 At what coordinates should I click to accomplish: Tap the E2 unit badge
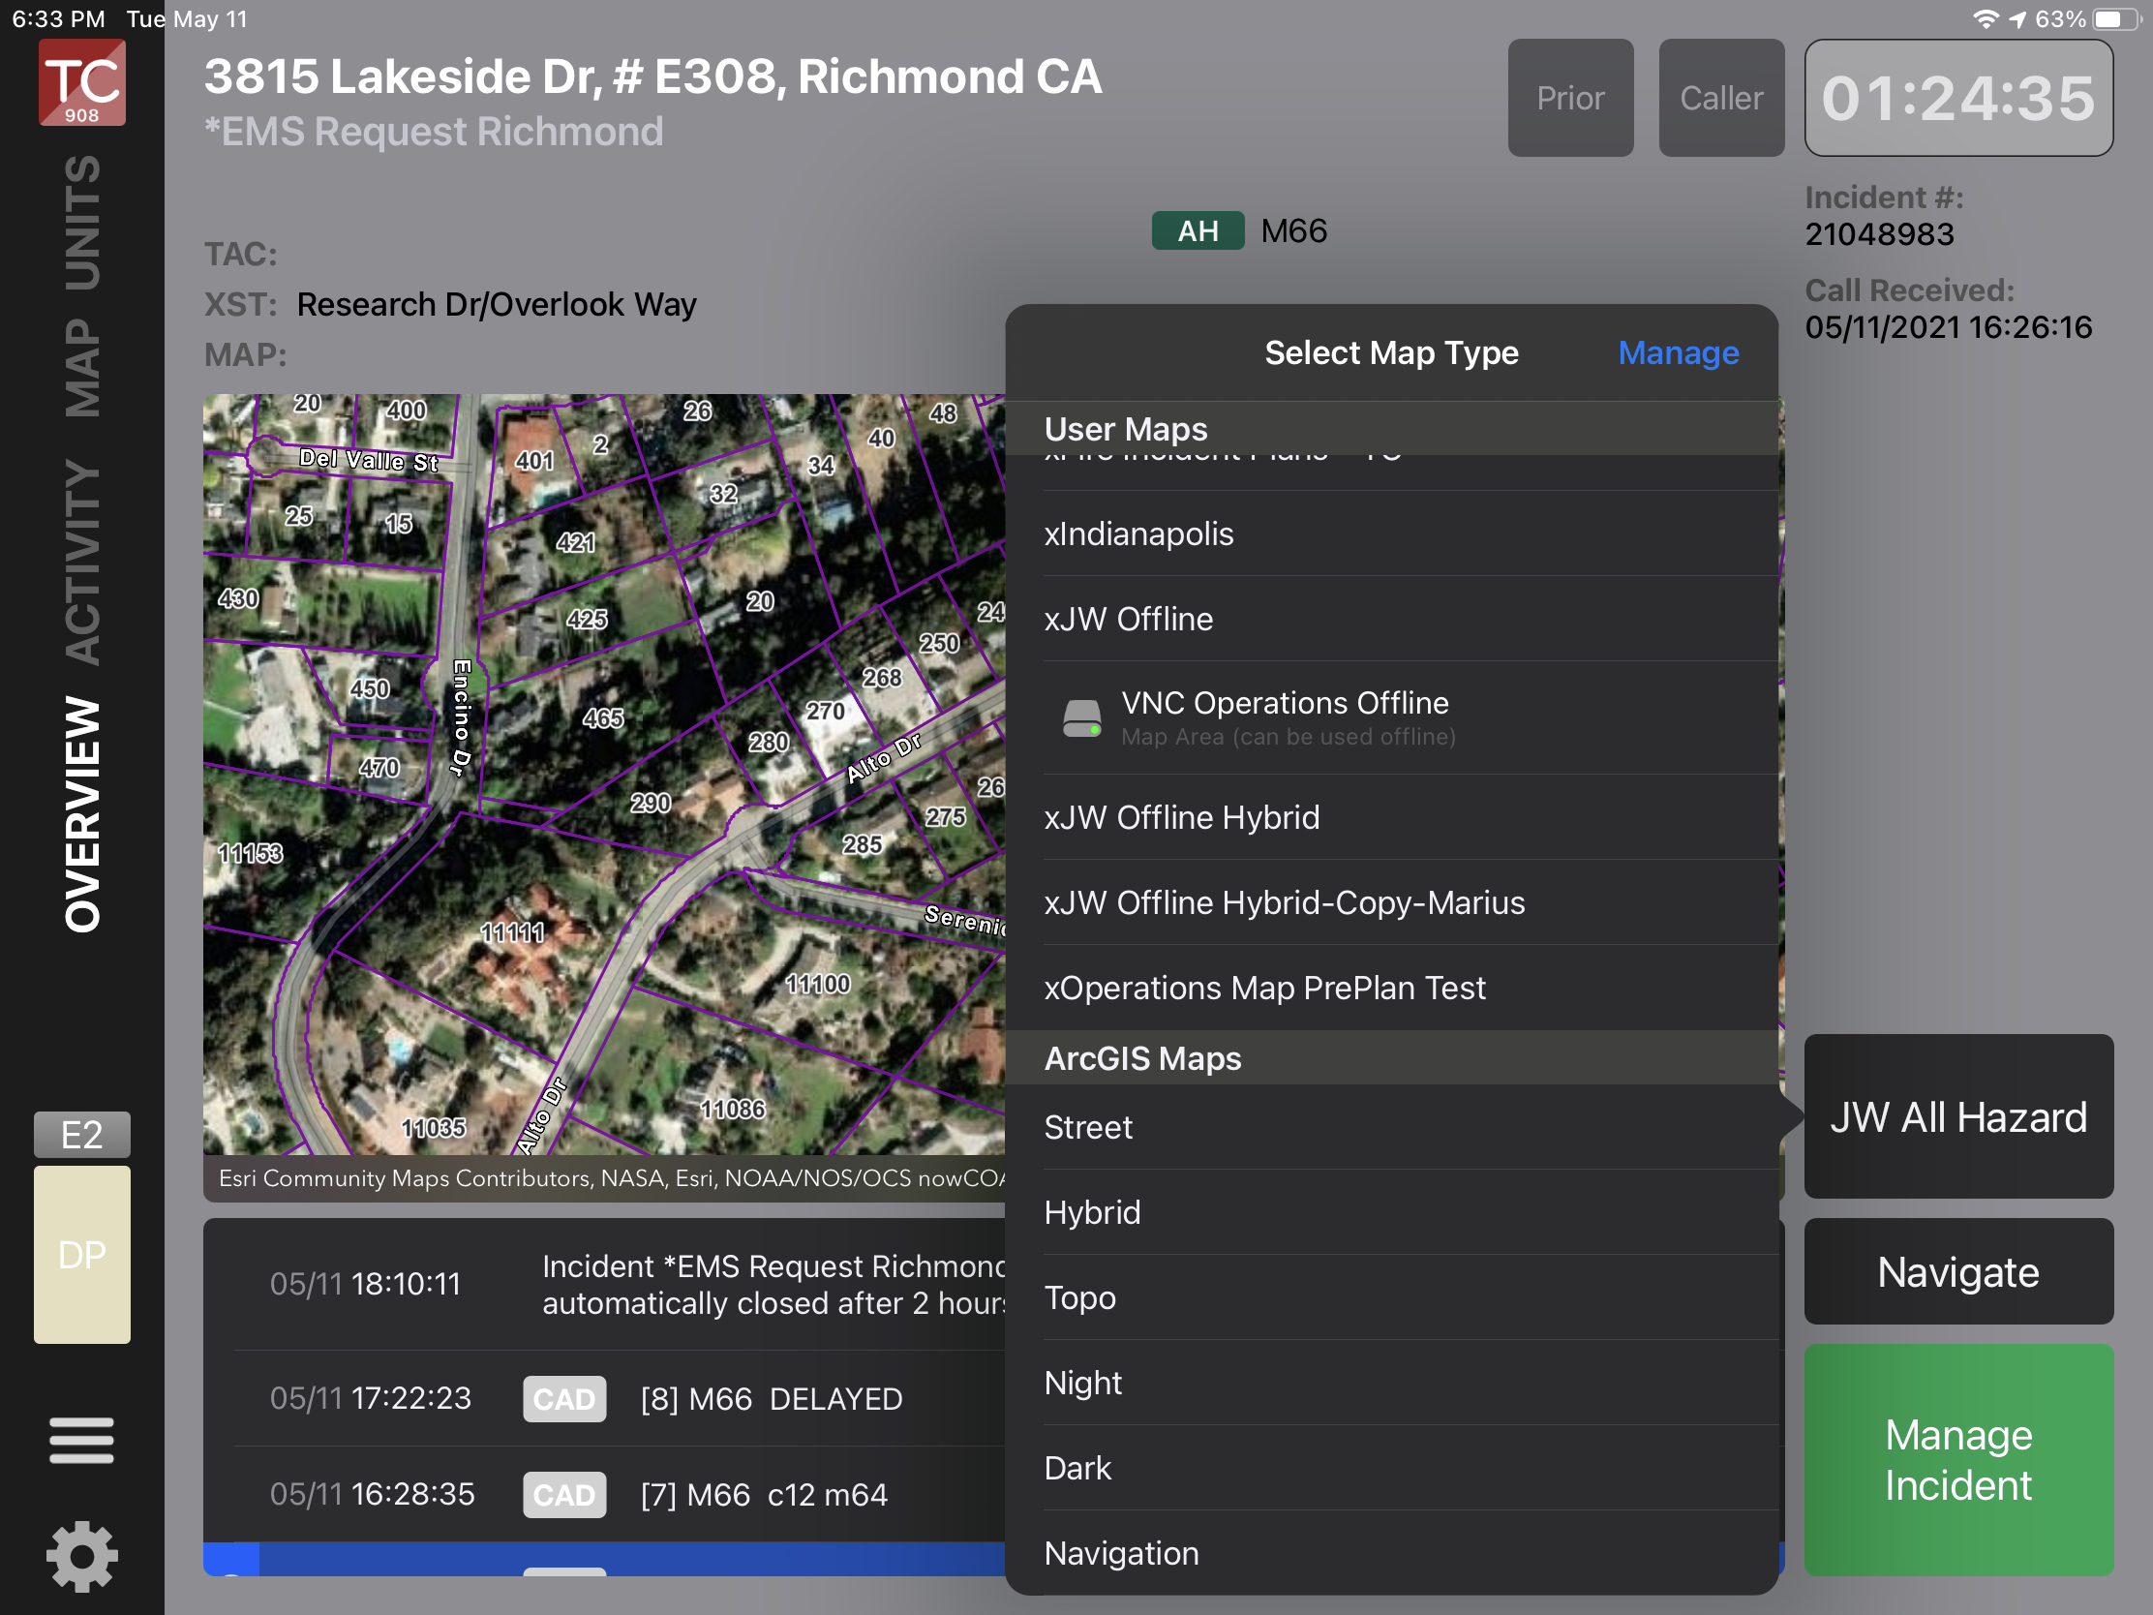click(x=81, y=1134)
